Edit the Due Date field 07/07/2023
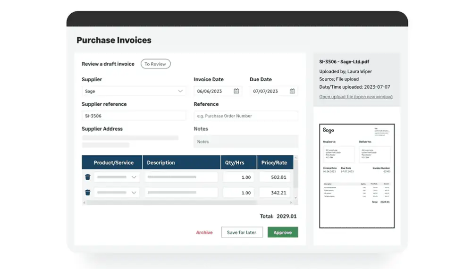 point(274,91)
